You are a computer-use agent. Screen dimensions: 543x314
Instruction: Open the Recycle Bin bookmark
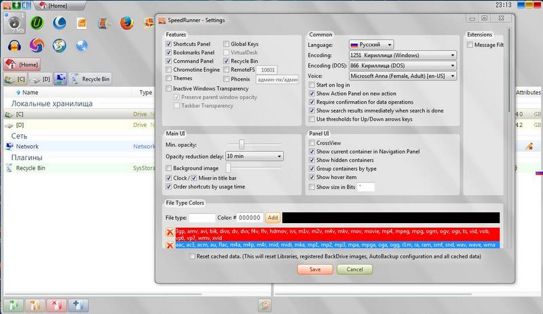point(90,79)
